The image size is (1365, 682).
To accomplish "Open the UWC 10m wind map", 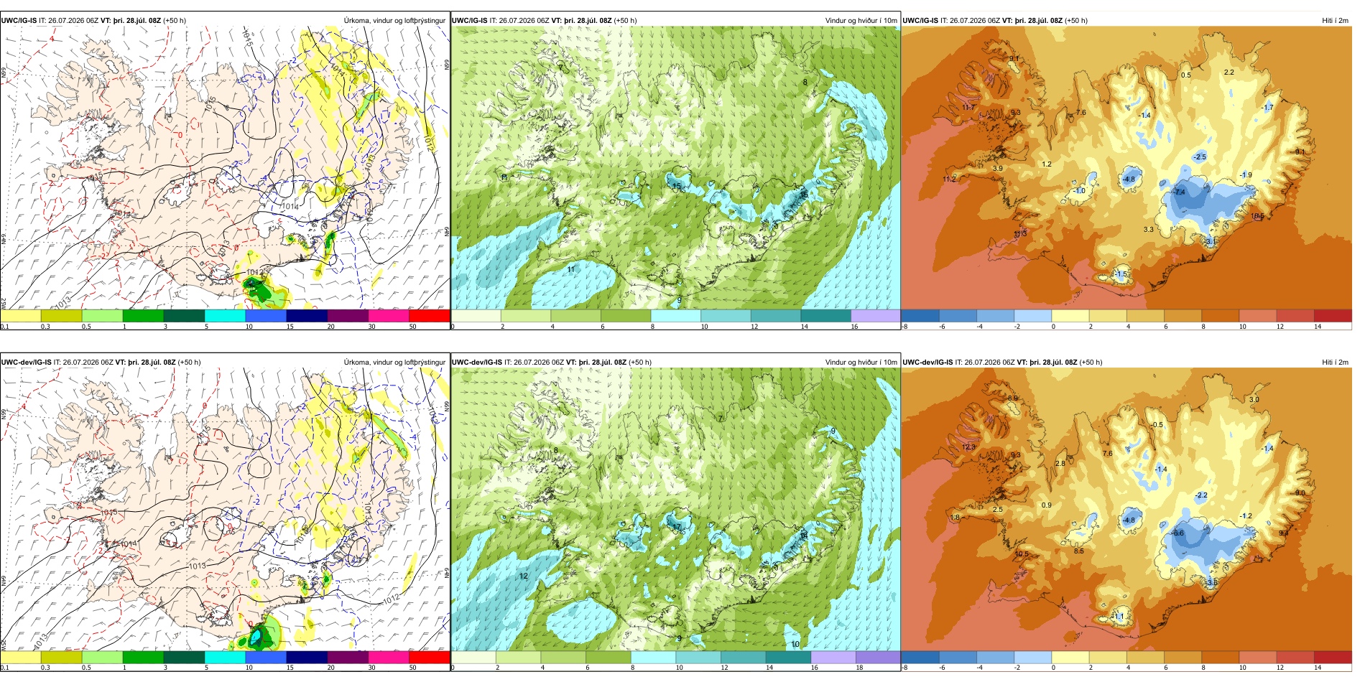I will pos(675,167).
